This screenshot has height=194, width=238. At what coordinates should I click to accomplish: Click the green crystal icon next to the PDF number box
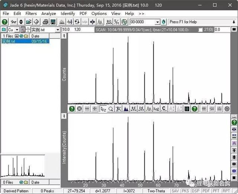click(164, 22)
